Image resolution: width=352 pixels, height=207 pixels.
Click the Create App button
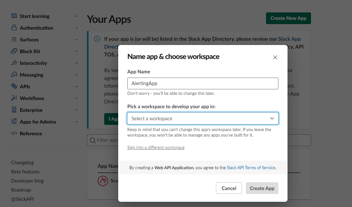tap(262, 188)
